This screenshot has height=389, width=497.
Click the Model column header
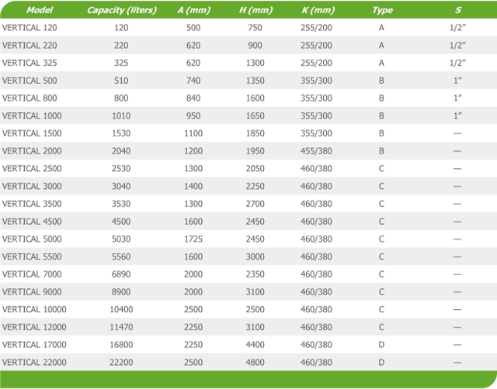(x=40, y=10)
